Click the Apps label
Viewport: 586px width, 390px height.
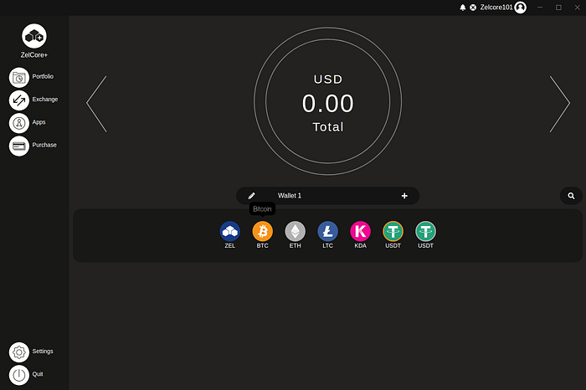click(39, 122)
